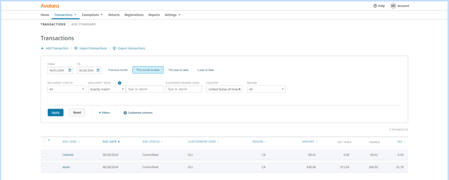Click the Export transactions cloud icon
This screenshot has width=449, height=180.
(x=114, y=48)
